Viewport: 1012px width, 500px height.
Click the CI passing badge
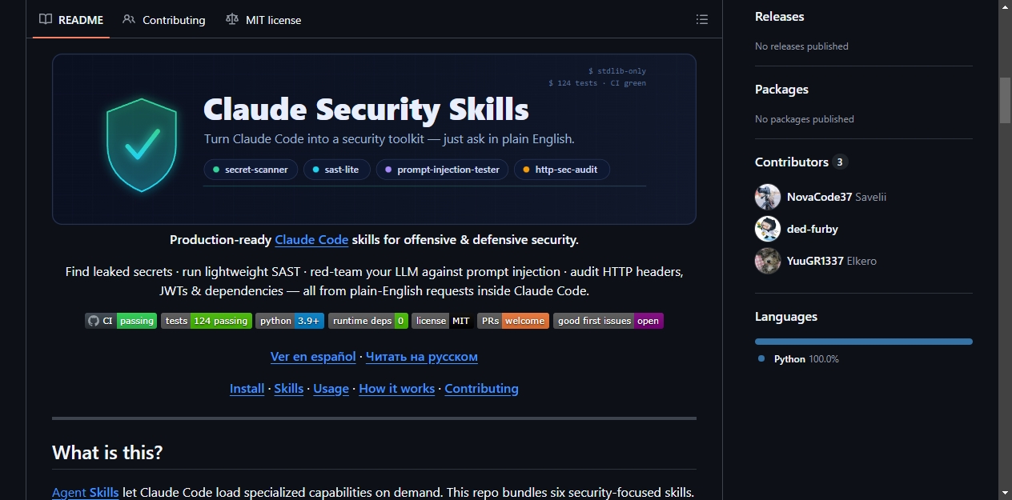coord(121,321)
